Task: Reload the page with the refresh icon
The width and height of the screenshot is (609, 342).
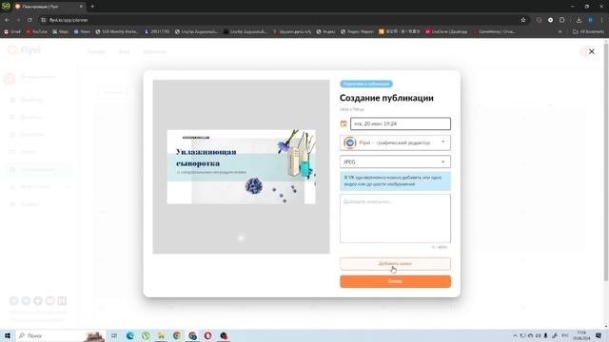Action: pos(29,20)
